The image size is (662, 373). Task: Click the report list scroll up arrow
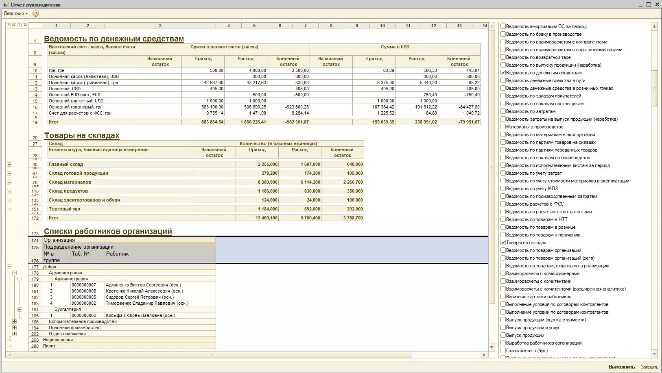(654, 26)
